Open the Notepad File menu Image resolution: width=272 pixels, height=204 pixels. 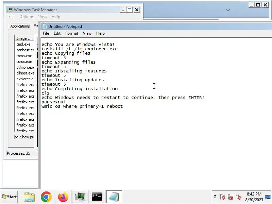pyautogui.click(x=46, y=33)
